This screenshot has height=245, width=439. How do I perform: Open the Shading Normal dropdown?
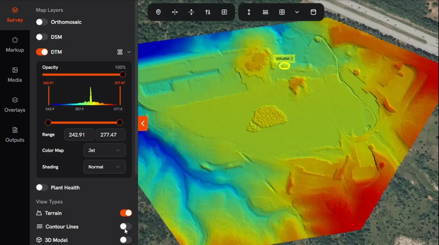coord(104,167)
